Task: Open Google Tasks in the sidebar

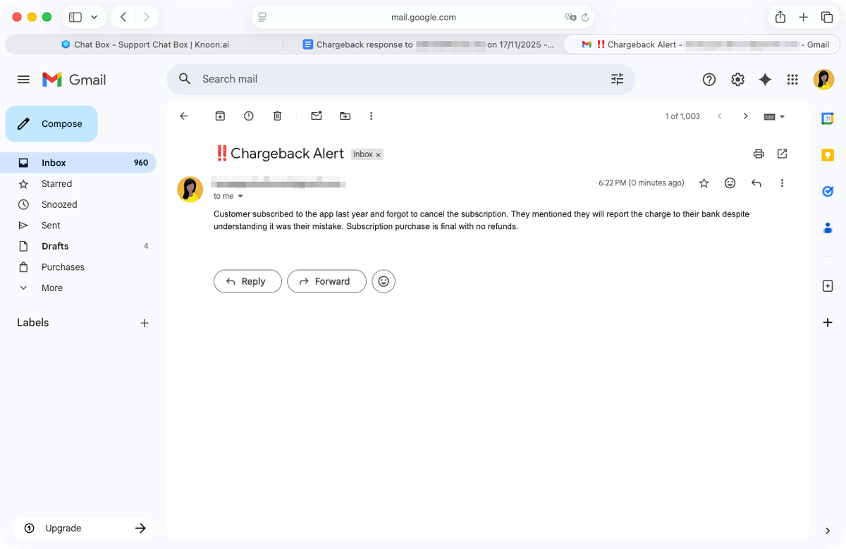Action: (828, 191)
